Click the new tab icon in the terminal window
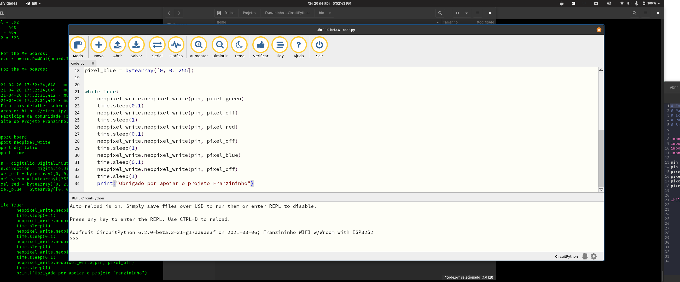This screenshot has height=282, width=680. point(2,13)
